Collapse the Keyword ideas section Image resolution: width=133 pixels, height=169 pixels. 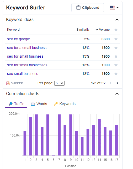(117, 20)
